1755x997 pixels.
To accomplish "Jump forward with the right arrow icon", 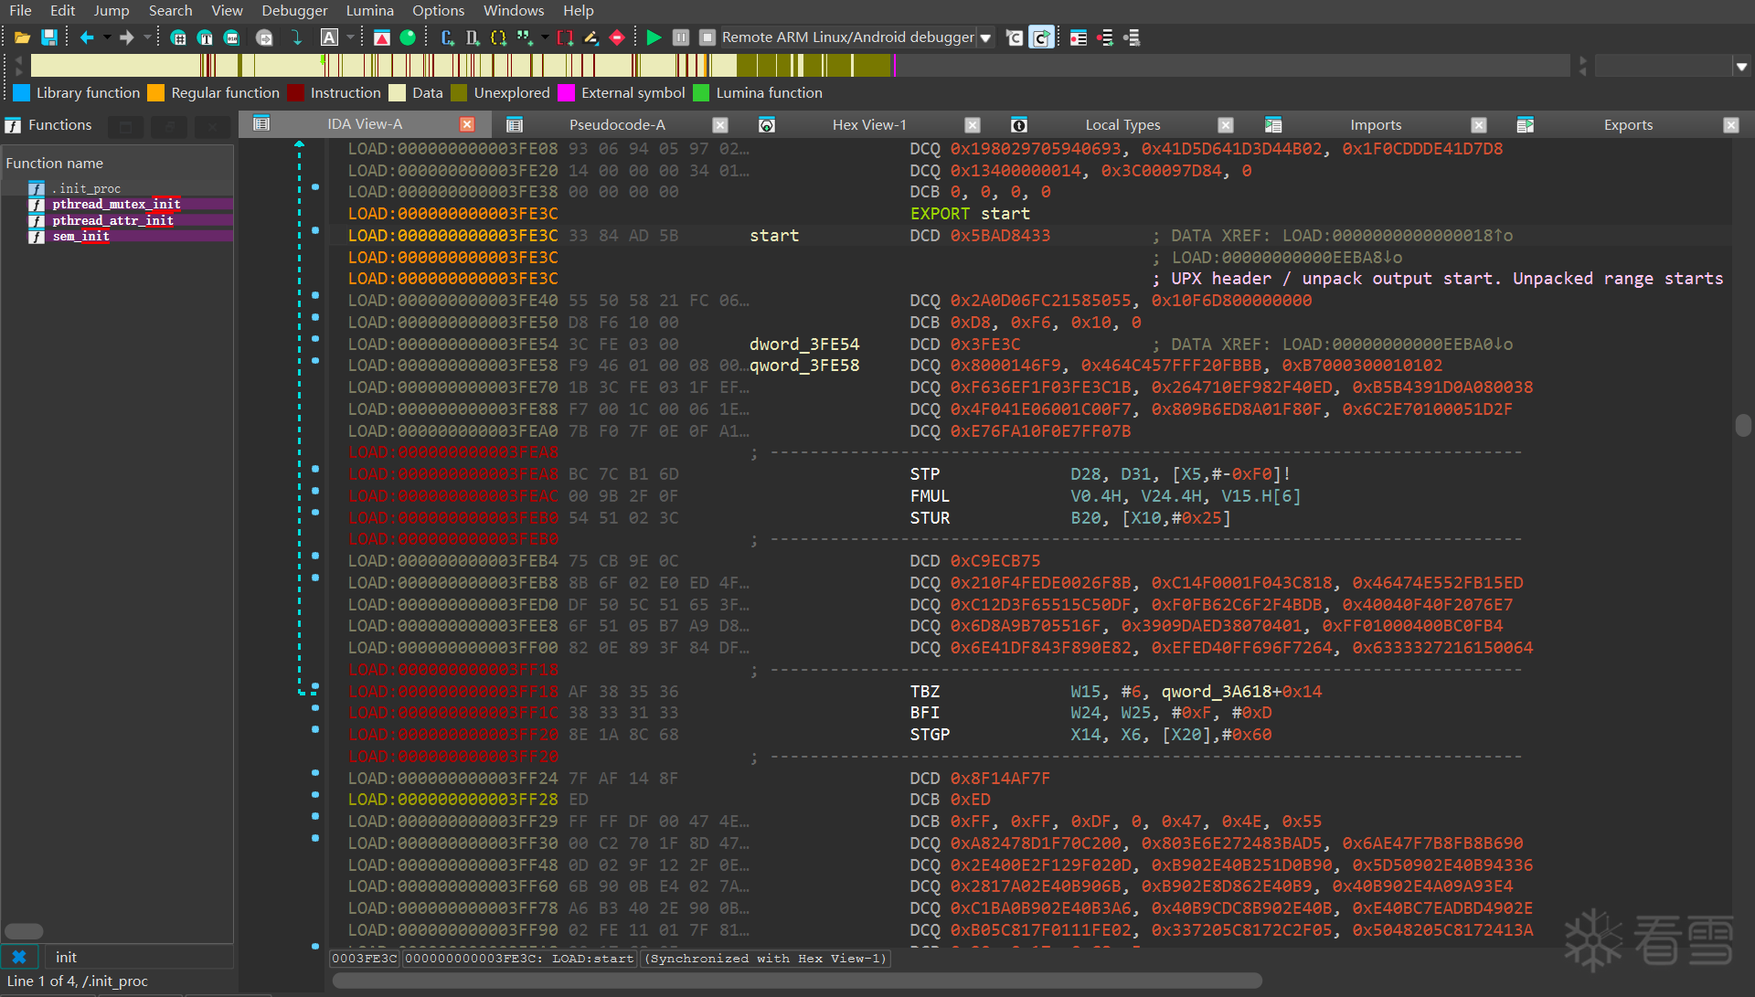I will (127, 37).
